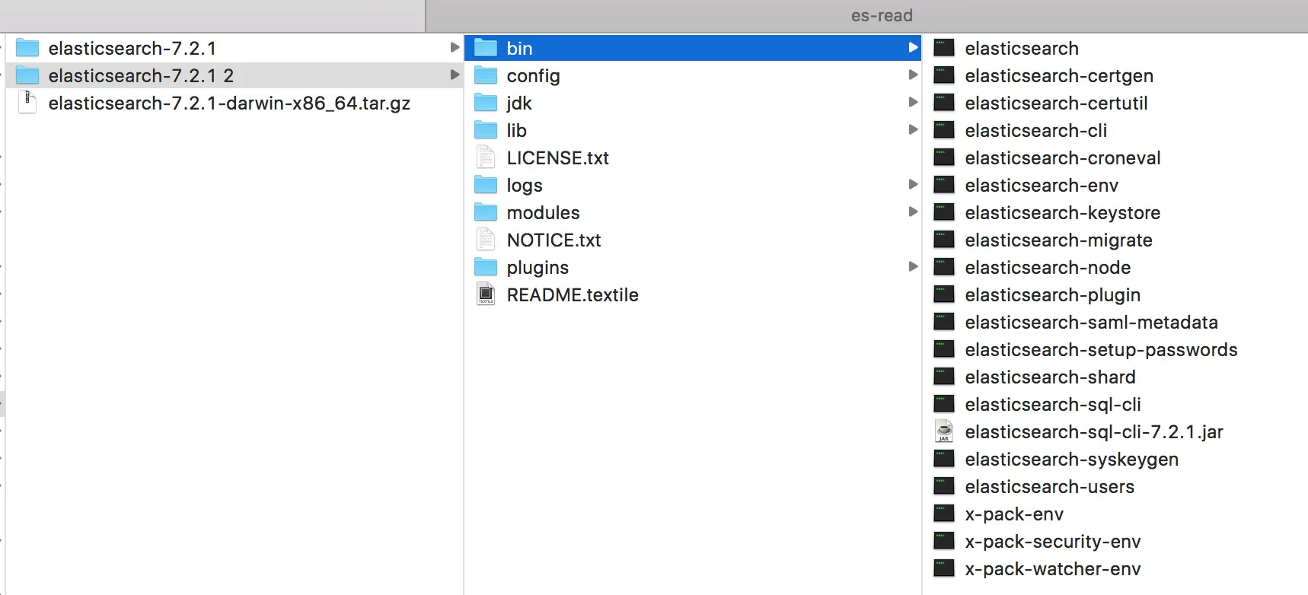1308x595 pixels.
Task: Click the elasticsearch-croneval executable icon
Action: click(x=944, y=157)
